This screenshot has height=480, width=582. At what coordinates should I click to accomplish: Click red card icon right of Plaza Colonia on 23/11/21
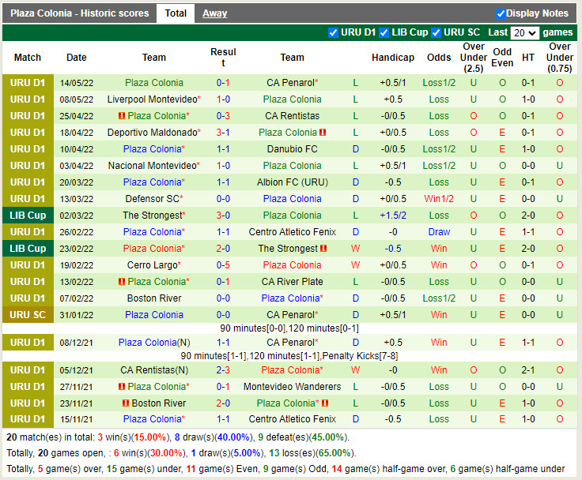coord(324,403)
